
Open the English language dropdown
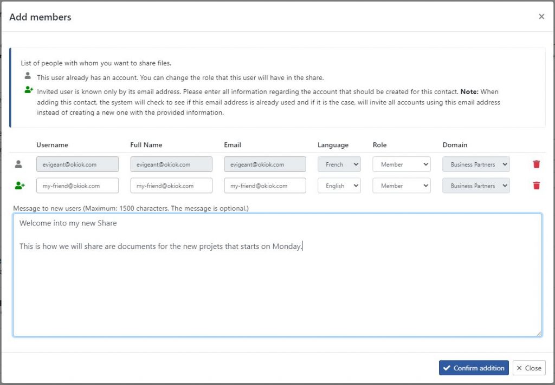[339, 185]
